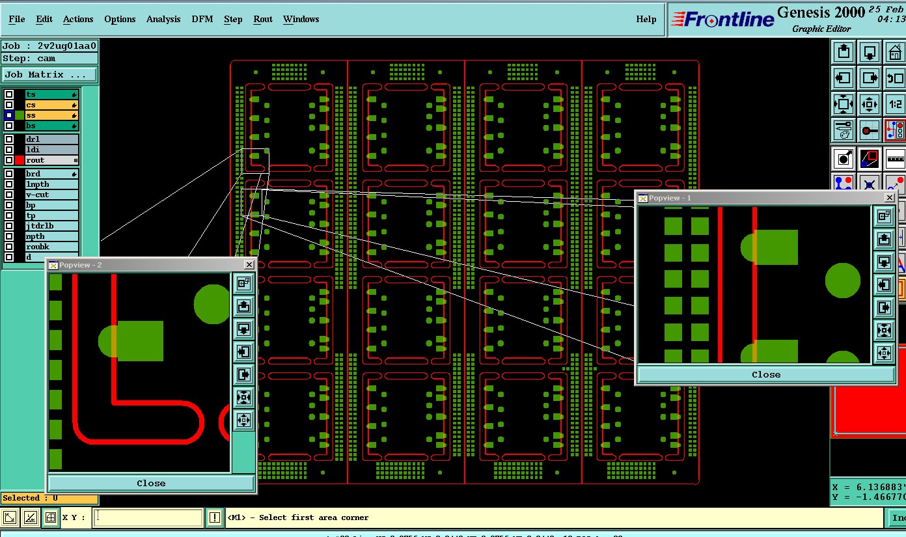Click the 1:2 zoom scale icon

[895, 104]
